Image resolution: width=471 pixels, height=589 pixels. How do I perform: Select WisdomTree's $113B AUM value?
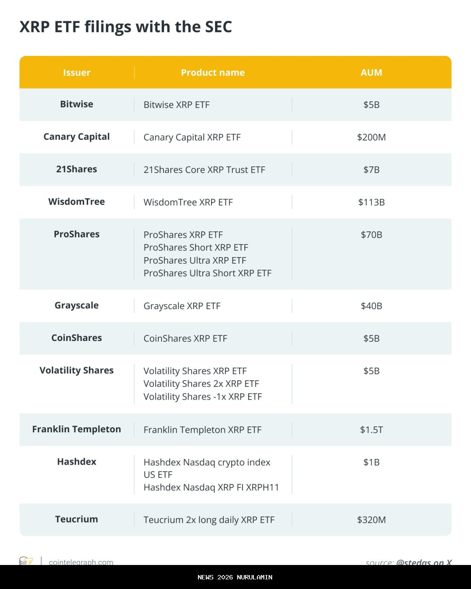coord(371,202)
